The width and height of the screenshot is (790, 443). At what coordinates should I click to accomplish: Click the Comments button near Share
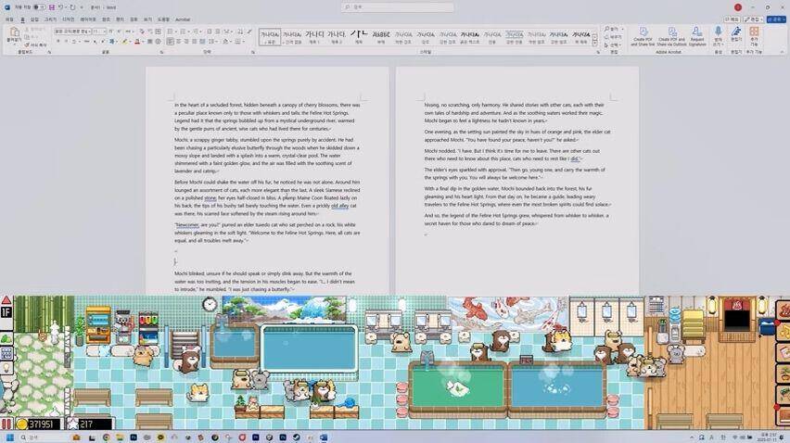point(732,19)
